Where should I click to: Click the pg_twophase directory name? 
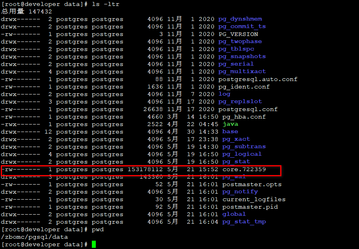tap(240, 41)
